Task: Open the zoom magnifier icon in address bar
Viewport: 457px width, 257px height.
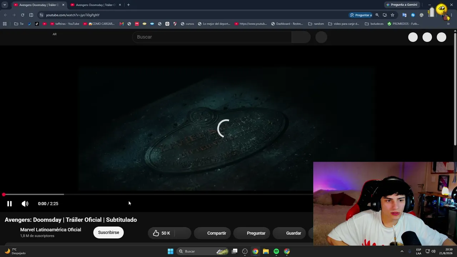Action: (x=377, y=15)
